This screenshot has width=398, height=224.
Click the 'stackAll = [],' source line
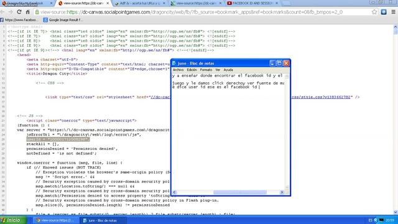(x=43, y=144)
